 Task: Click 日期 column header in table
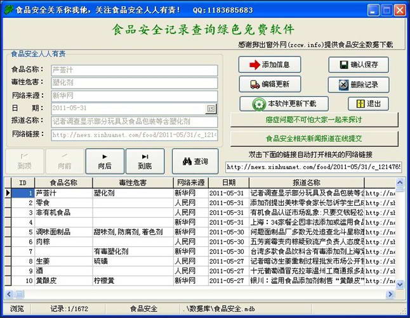click(x=228, y=183)
